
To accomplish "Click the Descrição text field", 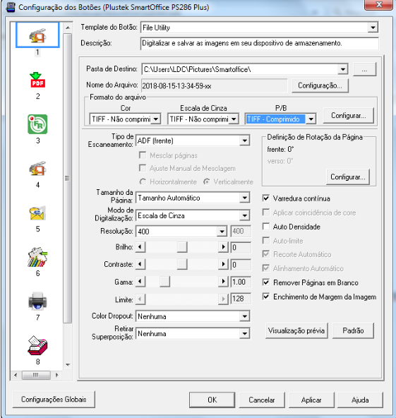I will pyautogui.click(x=259, y=43).
